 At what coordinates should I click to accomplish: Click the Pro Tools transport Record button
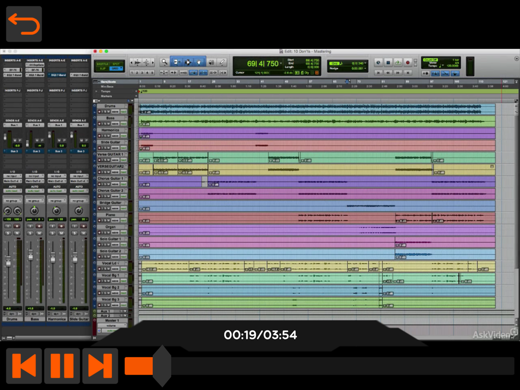[x=408, y=63]
